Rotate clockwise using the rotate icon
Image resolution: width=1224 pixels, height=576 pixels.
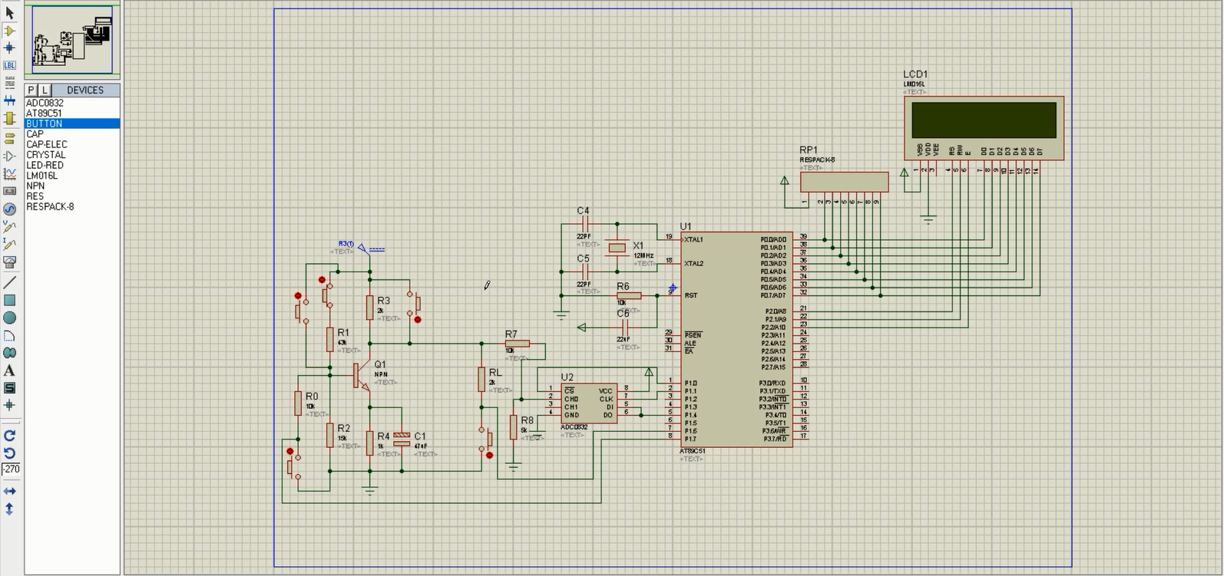10,435
